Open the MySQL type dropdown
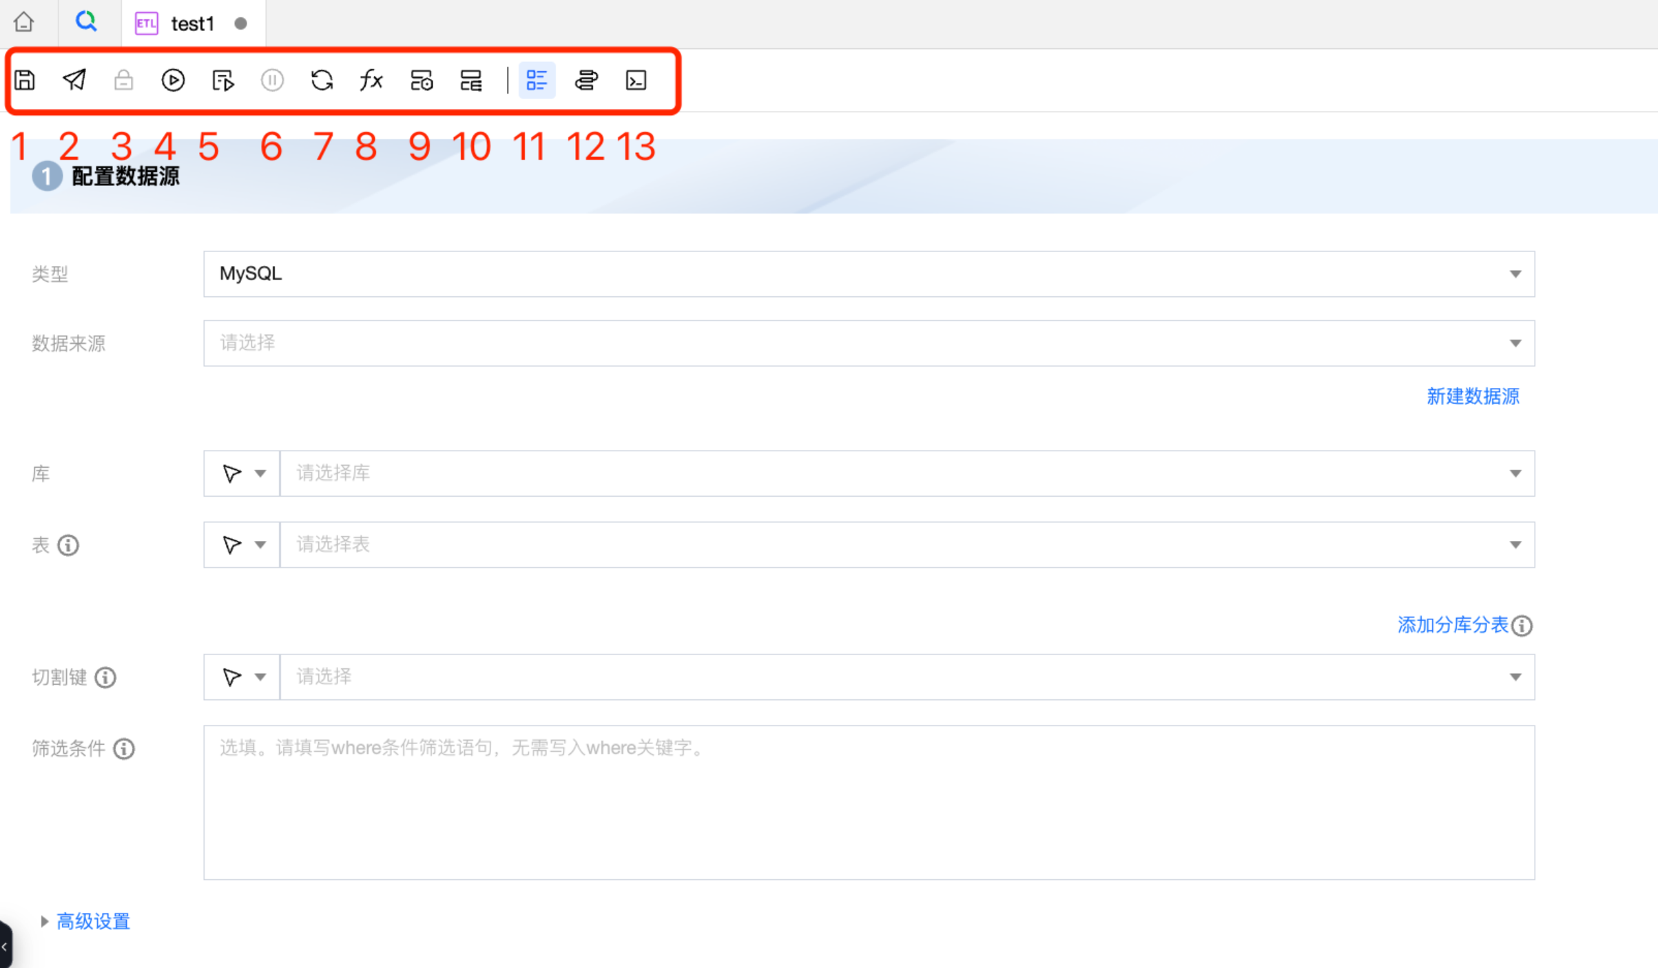 click(868, 274)
